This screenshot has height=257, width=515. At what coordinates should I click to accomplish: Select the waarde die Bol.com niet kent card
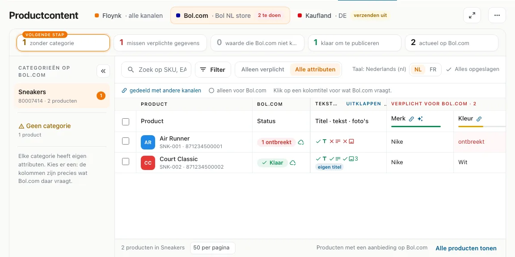(257, 43)
